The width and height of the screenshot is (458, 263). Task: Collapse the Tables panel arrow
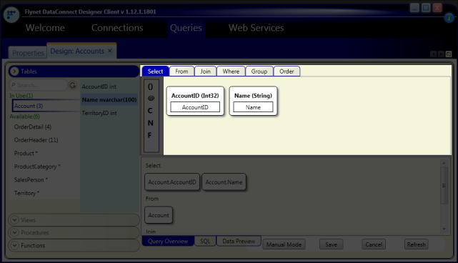(x=14, y=71)
